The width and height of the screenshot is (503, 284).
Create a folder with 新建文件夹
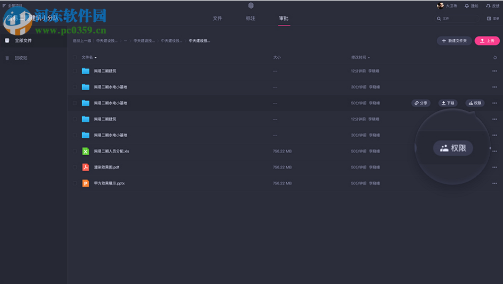[x=454, y=41]
